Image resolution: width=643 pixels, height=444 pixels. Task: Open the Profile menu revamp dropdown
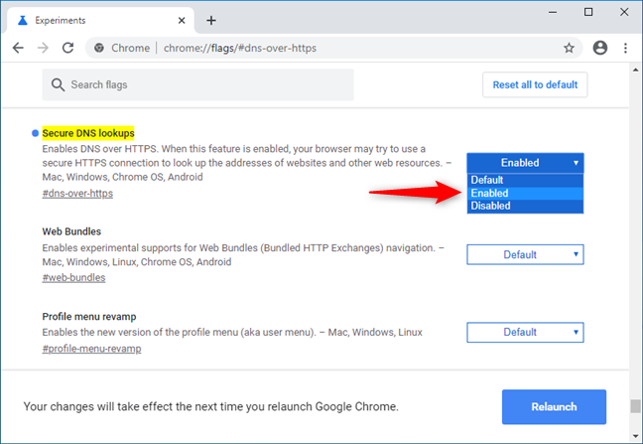coord(525,332)
